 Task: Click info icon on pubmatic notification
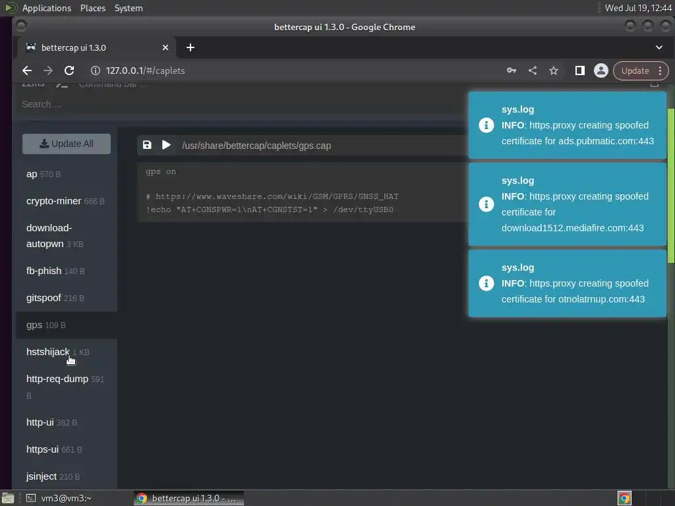[x=486, y=125]
